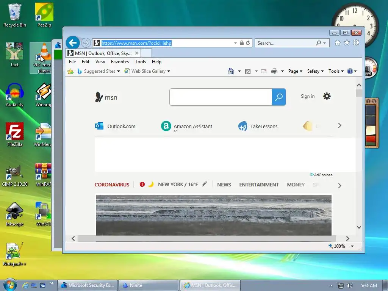Click the Home icon beside the star
Image resolution: width=388 pixels, height=291 pixels.
(x=338, y=43)
